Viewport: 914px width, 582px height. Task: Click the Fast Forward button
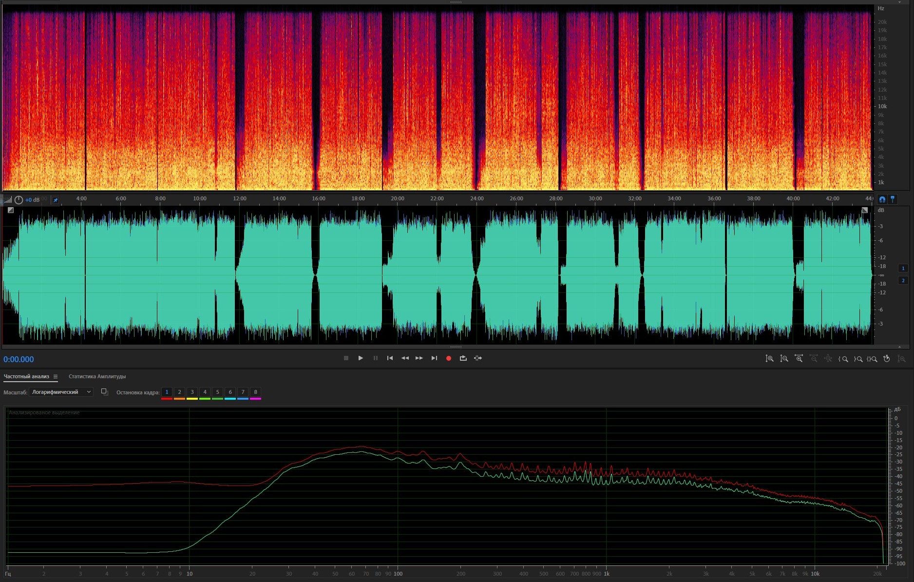(419, 358)
